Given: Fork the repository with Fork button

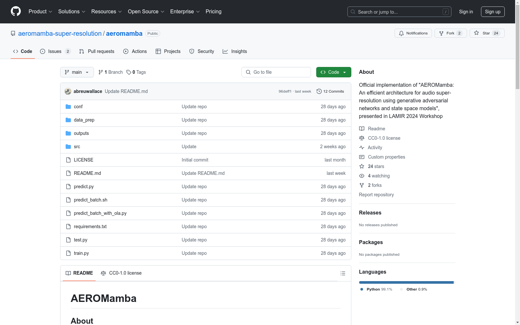Looking at the screenshot, I should (450, 33).
